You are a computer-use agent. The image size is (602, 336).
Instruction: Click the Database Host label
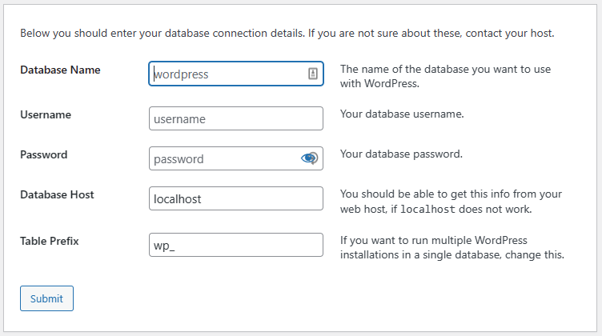pos(57,194)
